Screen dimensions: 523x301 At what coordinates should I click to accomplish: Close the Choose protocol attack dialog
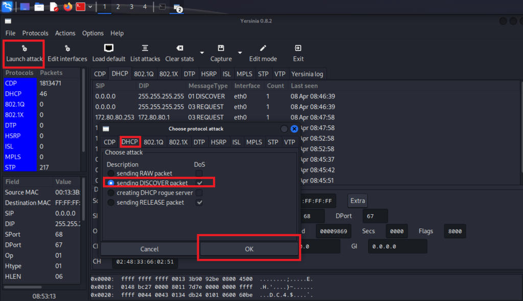[x=294, y=129]
